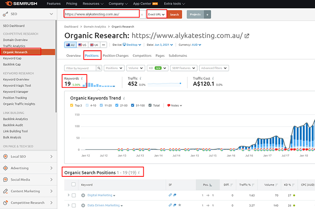Click the URL search input field
This screenshot has width=315, height=209.
tap(101, 14)
